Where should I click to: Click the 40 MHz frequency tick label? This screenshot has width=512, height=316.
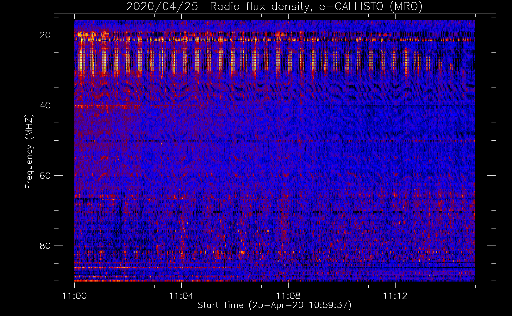coord(46,105)
